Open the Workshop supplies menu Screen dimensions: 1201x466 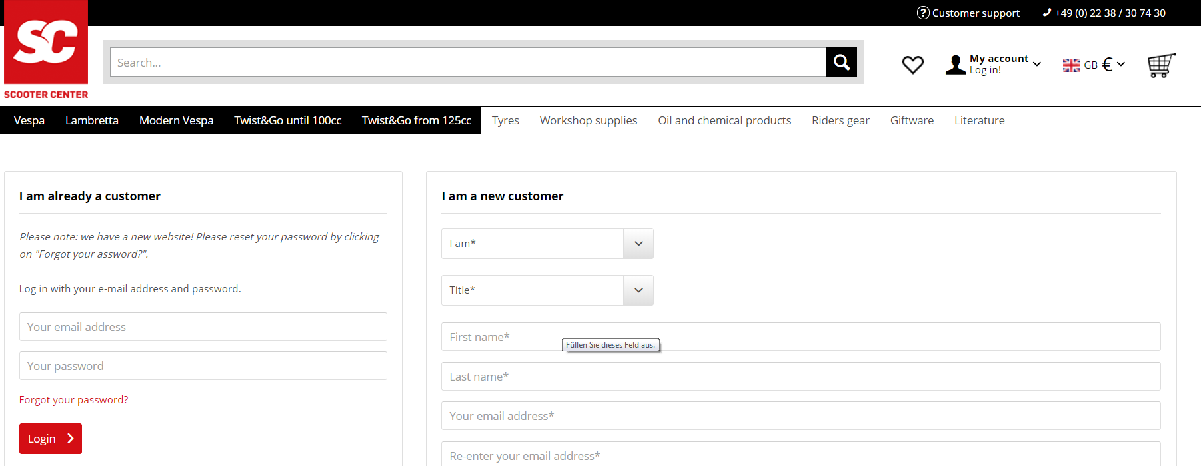point(589,120)
